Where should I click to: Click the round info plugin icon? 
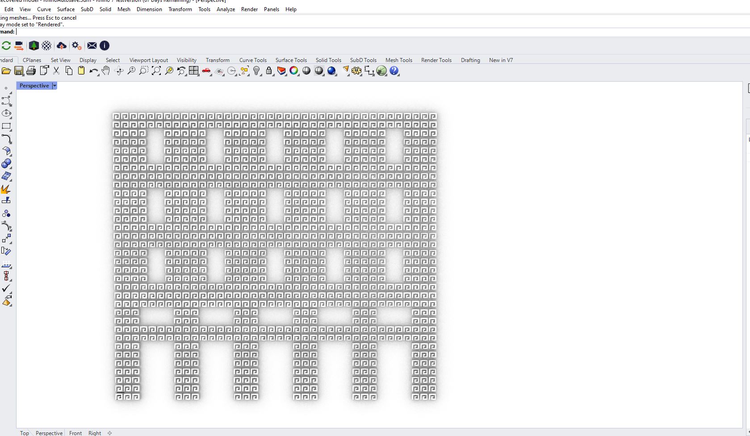click(x=105, y=46)
